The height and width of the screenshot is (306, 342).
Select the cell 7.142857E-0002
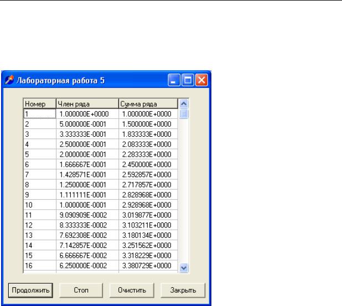click(x=87, y=245)
